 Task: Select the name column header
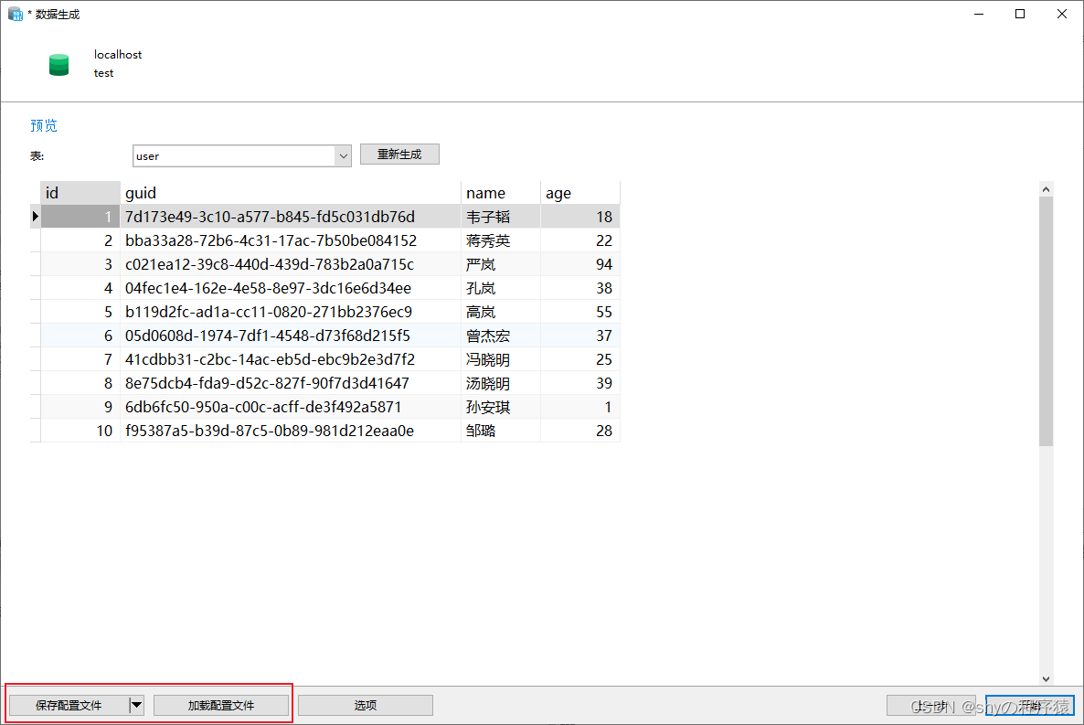tap(501, 193)
